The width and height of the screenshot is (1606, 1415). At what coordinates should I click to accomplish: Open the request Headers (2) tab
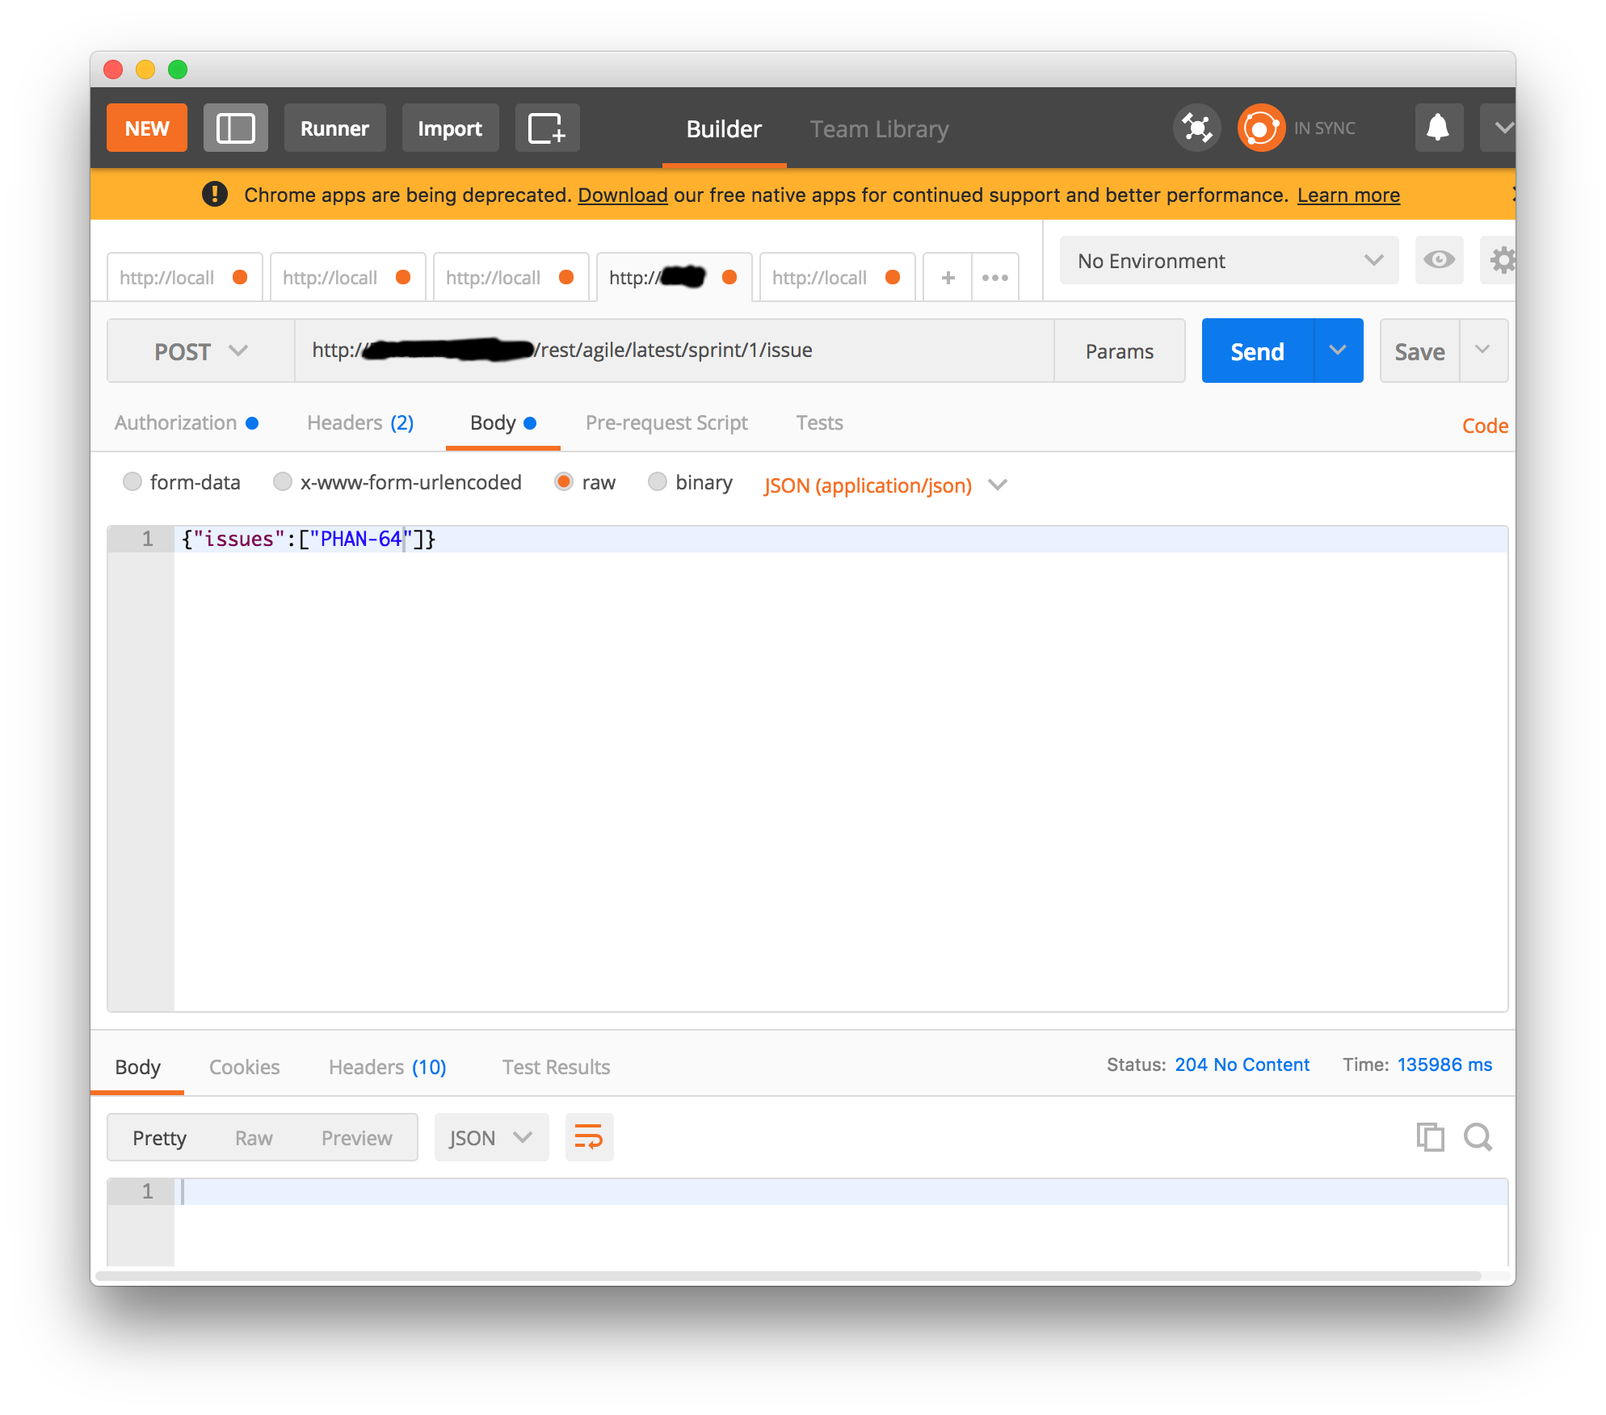[x=360, y=423]
